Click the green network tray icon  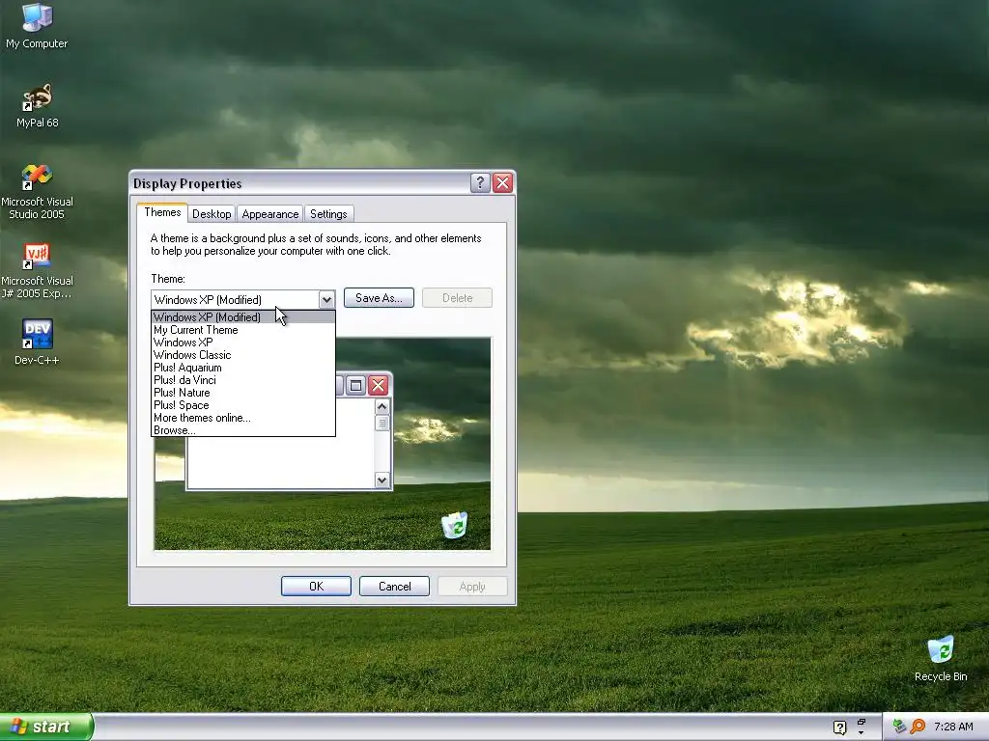coord(899,727)
